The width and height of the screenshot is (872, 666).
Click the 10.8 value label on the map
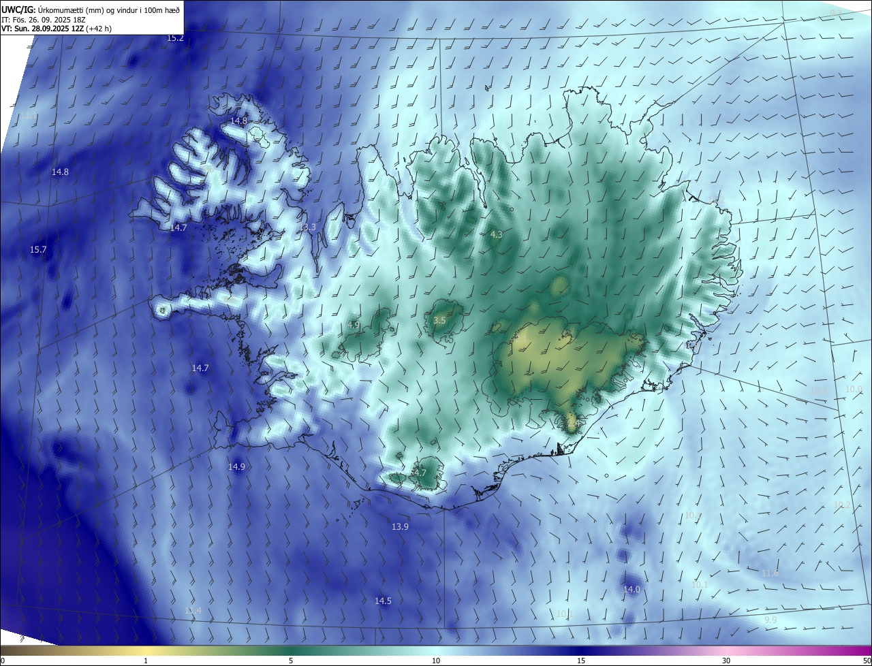point(817,391)
